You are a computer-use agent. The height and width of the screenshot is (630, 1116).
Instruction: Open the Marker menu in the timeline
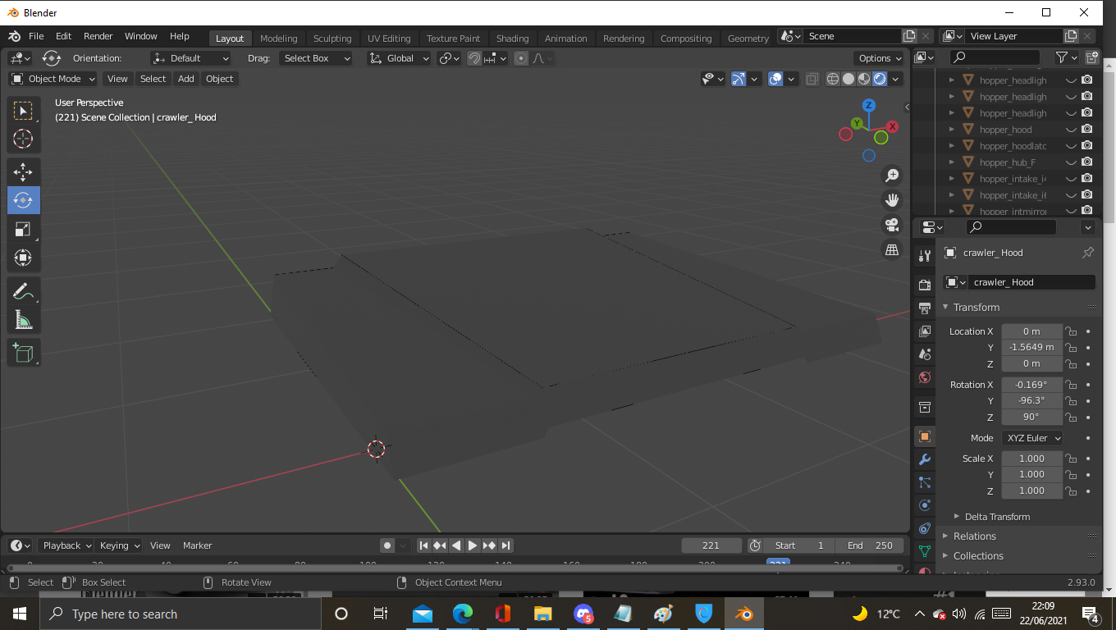(198, 546)
